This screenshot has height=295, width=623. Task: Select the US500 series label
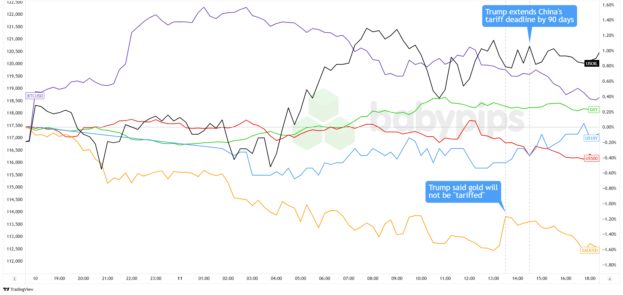click(x=592, y=158)
